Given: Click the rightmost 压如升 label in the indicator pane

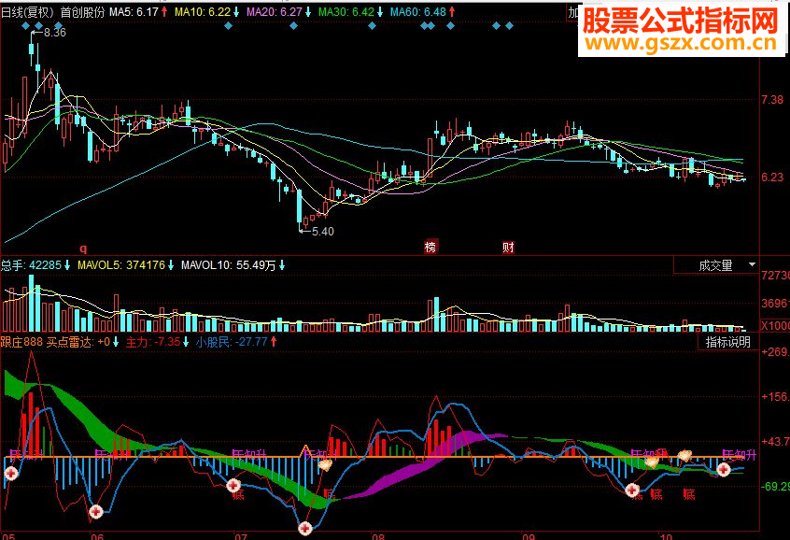Looking at the screenshot, I should point(740,454).
